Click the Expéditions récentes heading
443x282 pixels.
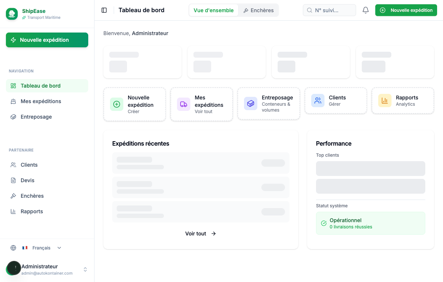(141, 143)
